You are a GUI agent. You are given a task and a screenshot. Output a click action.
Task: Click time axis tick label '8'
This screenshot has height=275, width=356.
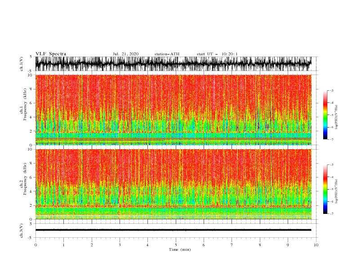click(x=260, y=245)
